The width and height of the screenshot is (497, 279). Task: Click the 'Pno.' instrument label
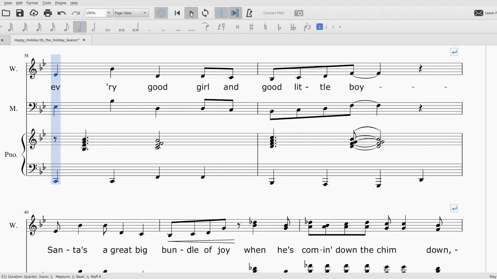[x=11, y=155]
